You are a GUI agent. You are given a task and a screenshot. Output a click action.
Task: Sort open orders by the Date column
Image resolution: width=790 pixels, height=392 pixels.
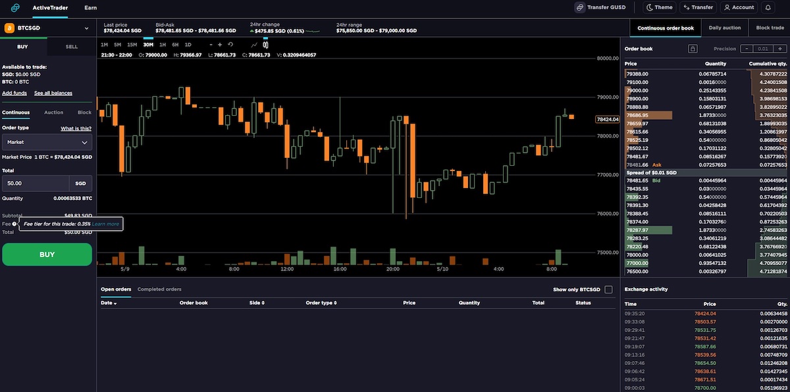tap(109, 303)
